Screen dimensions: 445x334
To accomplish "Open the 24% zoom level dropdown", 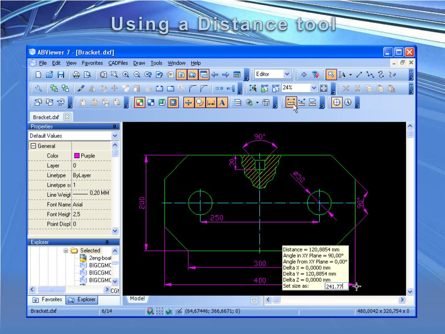I will pyautogui.click(x=314, y=88).
